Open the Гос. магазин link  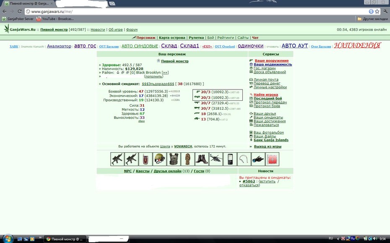(x=265, y=68)
